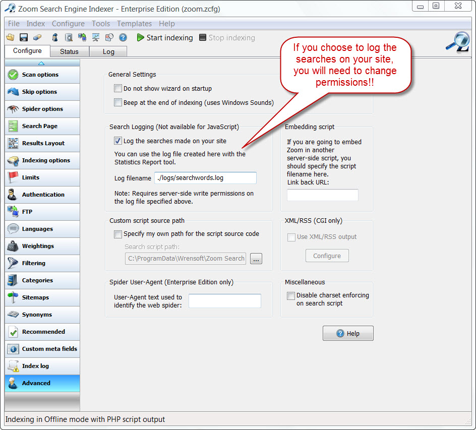Show Indexing options in the sidebar
476x430 pixels.
[42, 160]
